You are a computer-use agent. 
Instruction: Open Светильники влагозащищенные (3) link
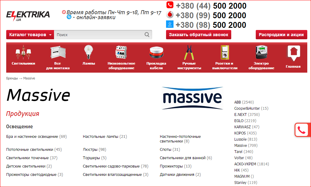tap(116, 175)
